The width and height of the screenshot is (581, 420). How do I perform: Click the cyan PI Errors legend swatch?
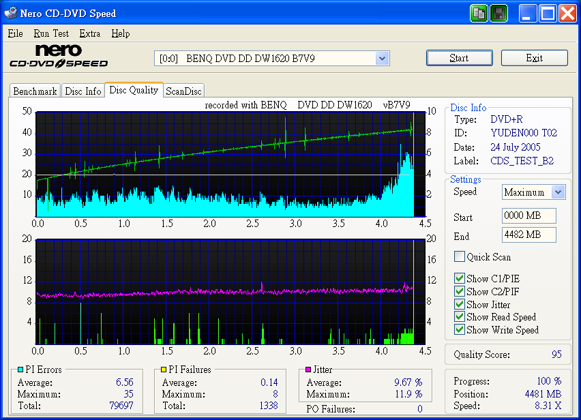[20, 370]
